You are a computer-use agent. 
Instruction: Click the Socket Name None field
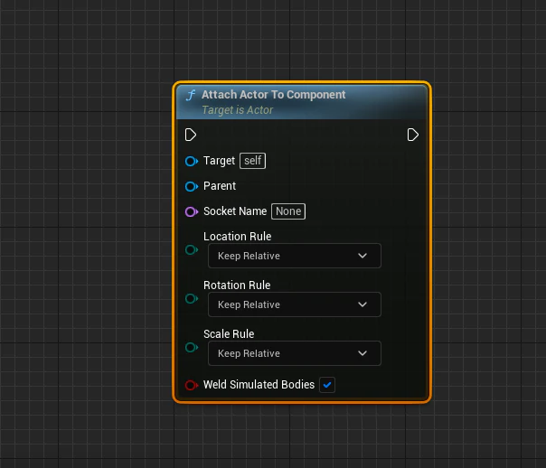288,211
